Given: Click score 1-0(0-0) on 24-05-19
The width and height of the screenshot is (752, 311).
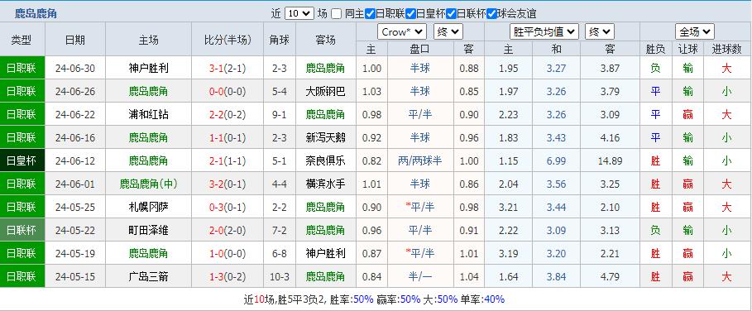Looking at the screenshot, I should (228, 253).
